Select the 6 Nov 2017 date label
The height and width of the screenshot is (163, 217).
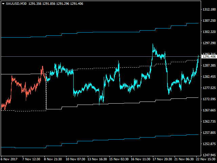[x=9, y=159]
